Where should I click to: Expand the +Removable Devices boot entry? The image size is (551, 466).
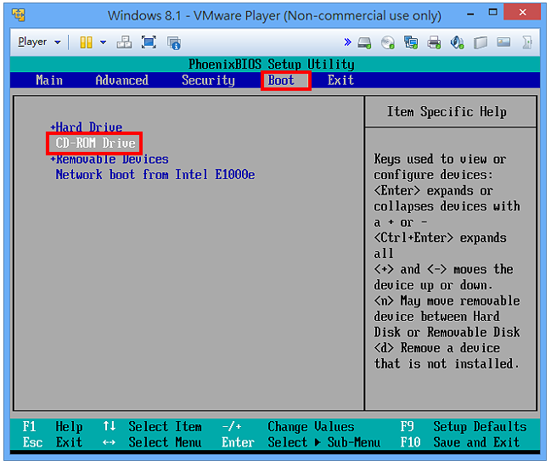110,160
